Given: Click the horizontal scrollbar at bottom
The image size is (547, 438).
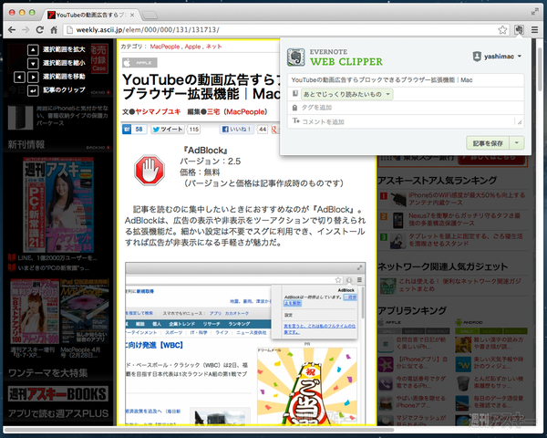Looking at the screenshot, I should 198,430.
